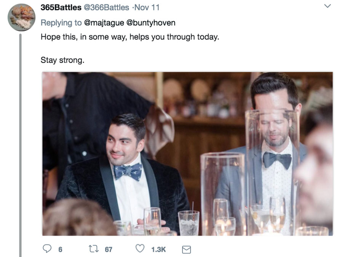Click the "Replying to" label
The width and height of the screenshot is (346, 257).
click(61, 23)
